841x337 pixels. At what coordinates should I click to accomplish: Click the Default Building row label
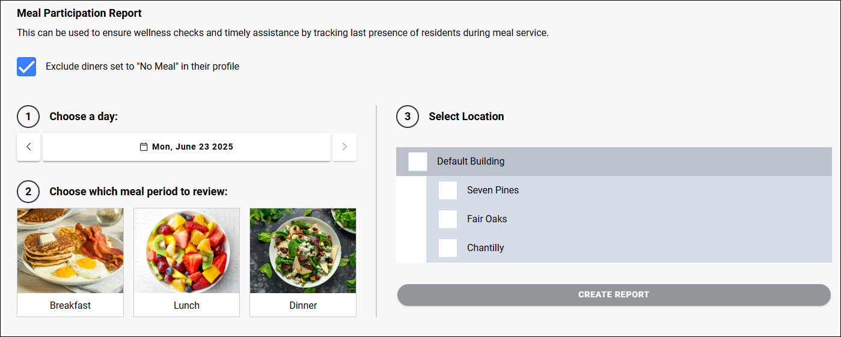click(471, 162)
